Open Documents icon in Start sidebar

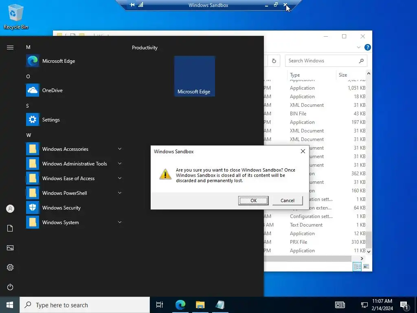point(10,228)
